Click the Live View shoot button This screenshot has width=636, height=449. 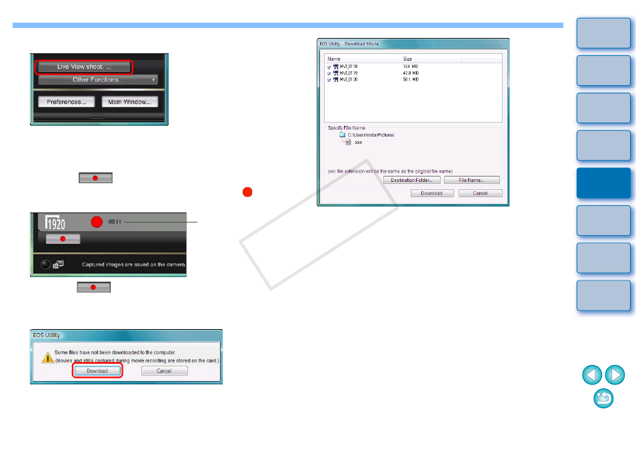(x=84, y=67)
